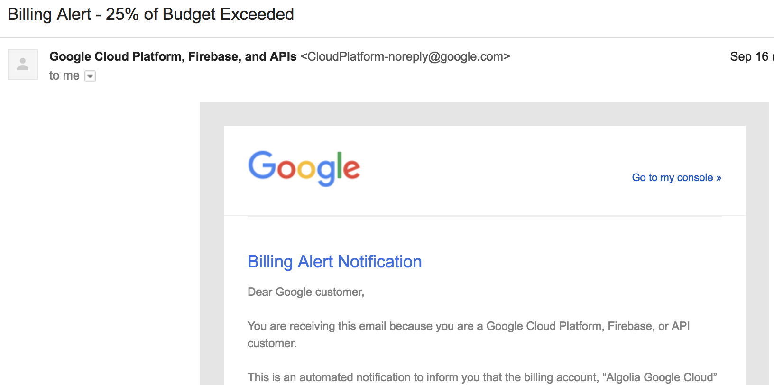The image size is (774, 385).
Task: Click the horizontal divider below the Google logo
Action: [485, 216]
